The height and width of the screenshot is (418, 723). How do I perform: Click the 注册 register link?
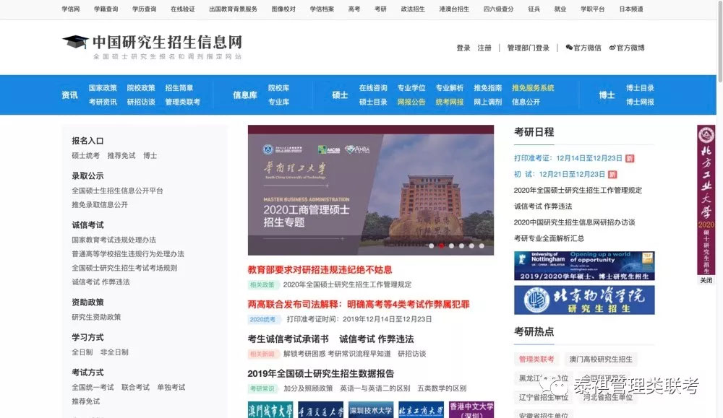point(484,48)
